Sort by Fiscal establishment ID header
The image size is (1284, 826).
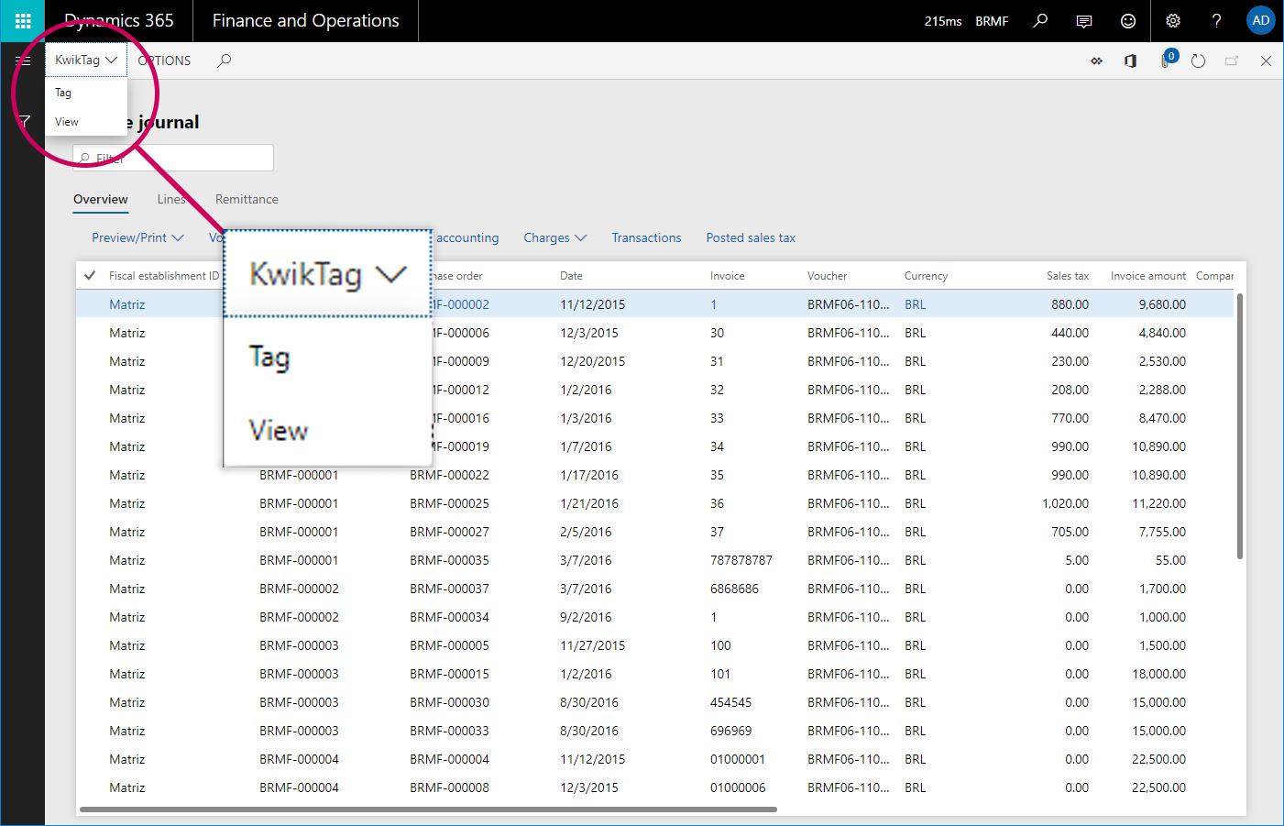(x=164, y=275)
